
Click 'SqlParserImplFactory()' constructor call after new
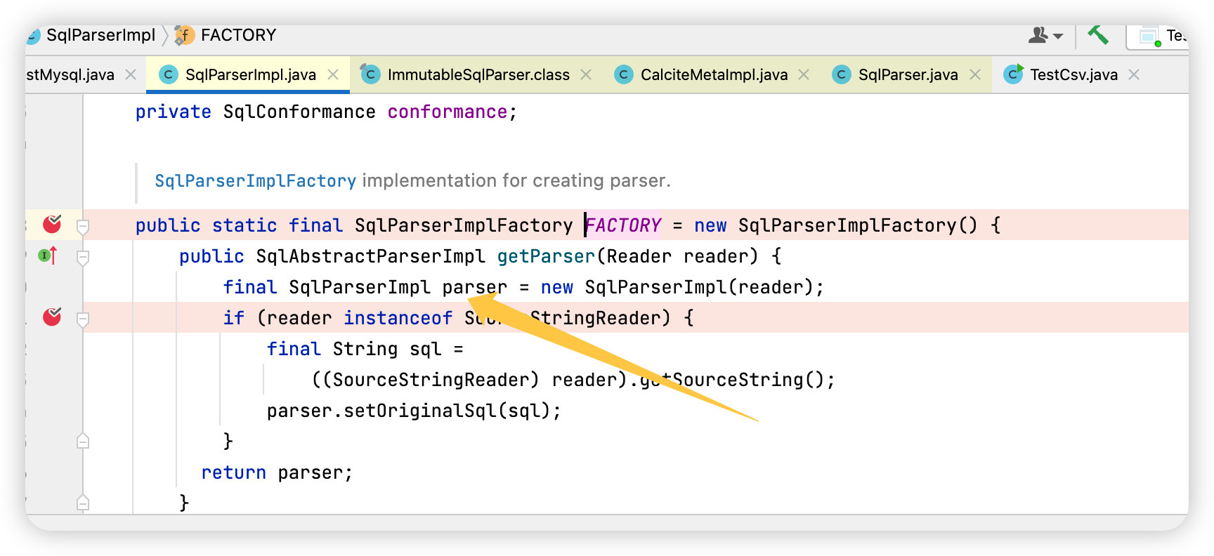(x=858, y=225)
